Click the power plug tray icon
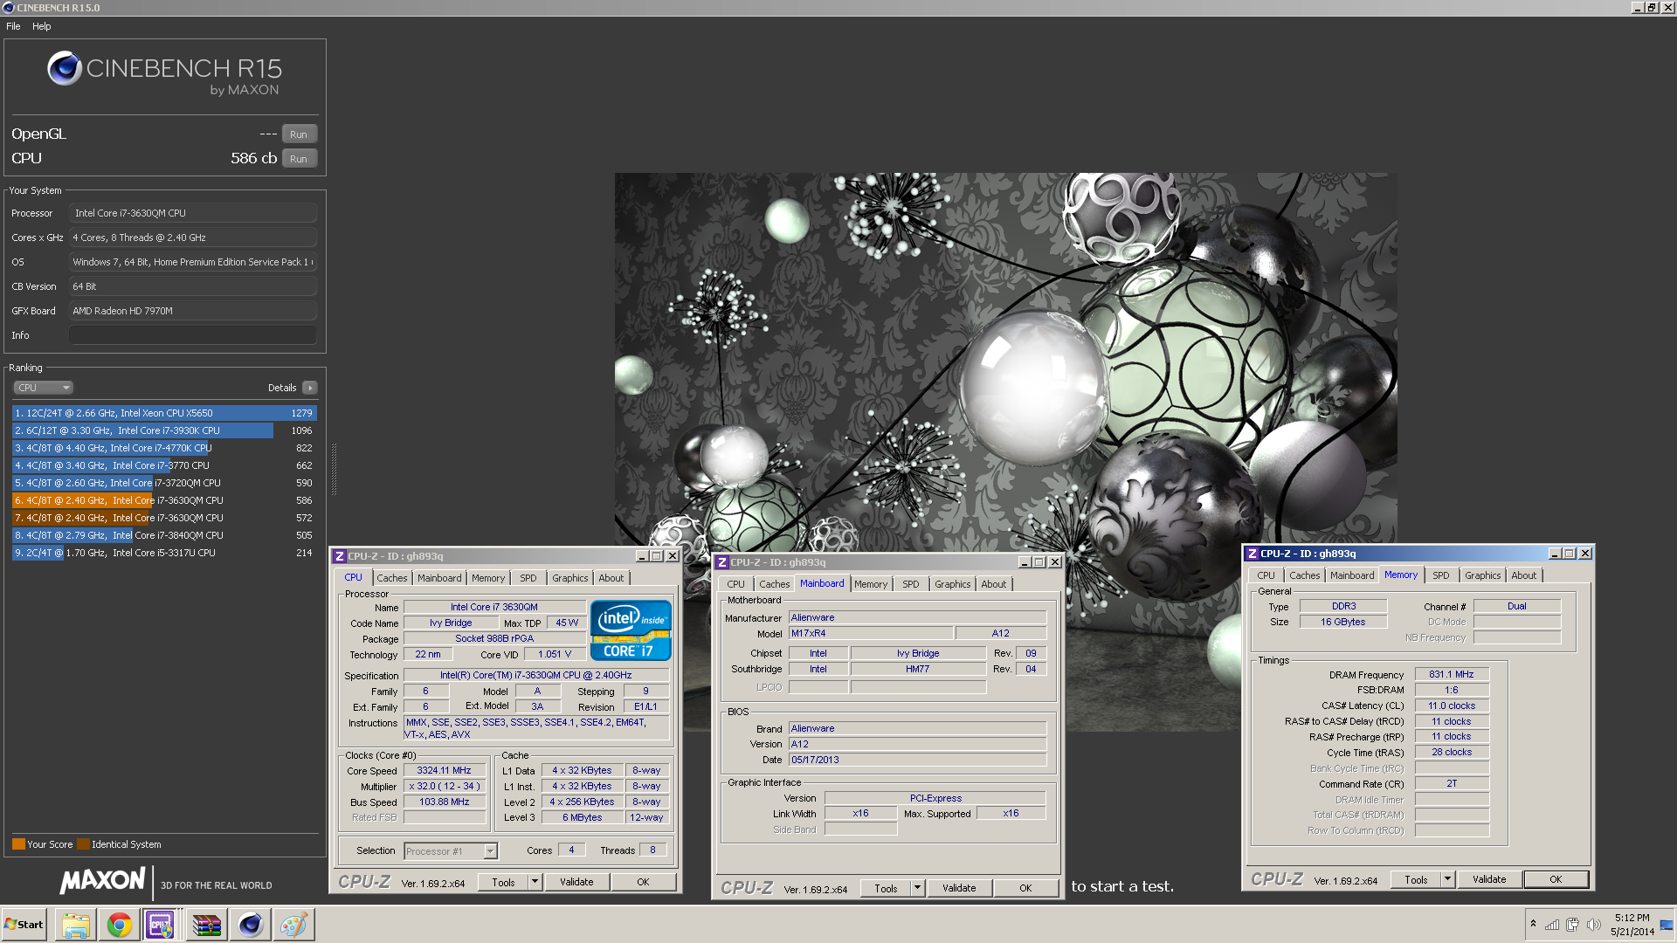The height and width of the screenshot is (943, 1677). pyautogui.click(x=1572, y=925)
